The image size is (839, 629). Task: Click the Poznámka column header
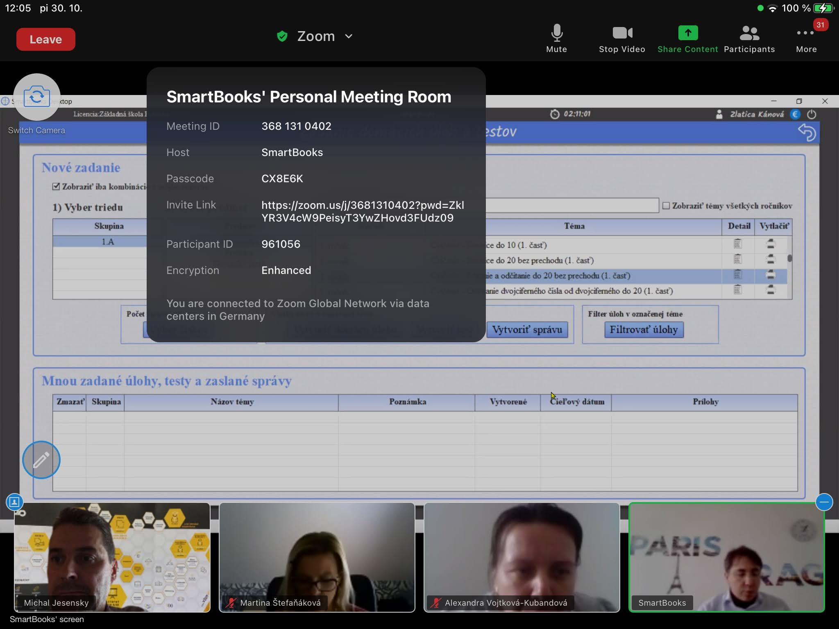pyautogui.click(x=407, y=402)
